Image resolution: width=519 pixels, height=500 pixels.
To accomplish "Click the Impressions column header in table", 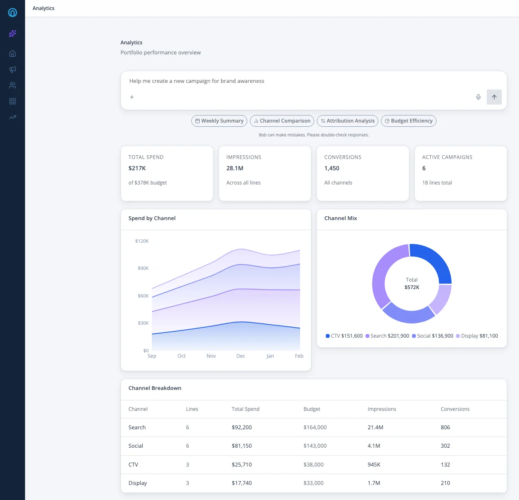I will [382, 409].
